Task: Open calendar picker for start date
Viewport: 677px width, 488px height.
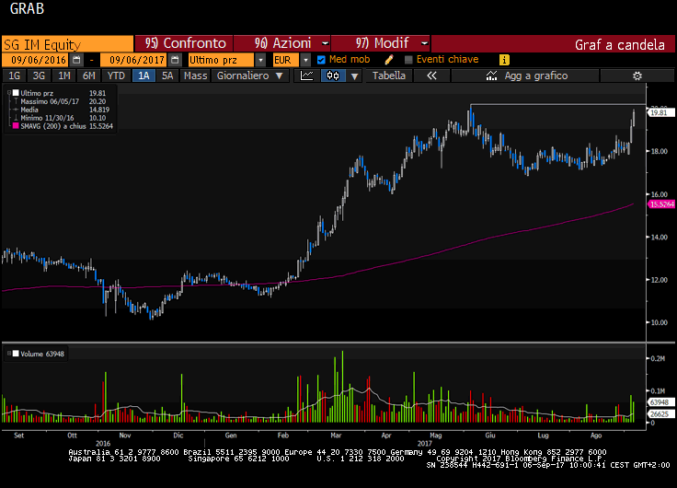Action: (x=75, y=59)
